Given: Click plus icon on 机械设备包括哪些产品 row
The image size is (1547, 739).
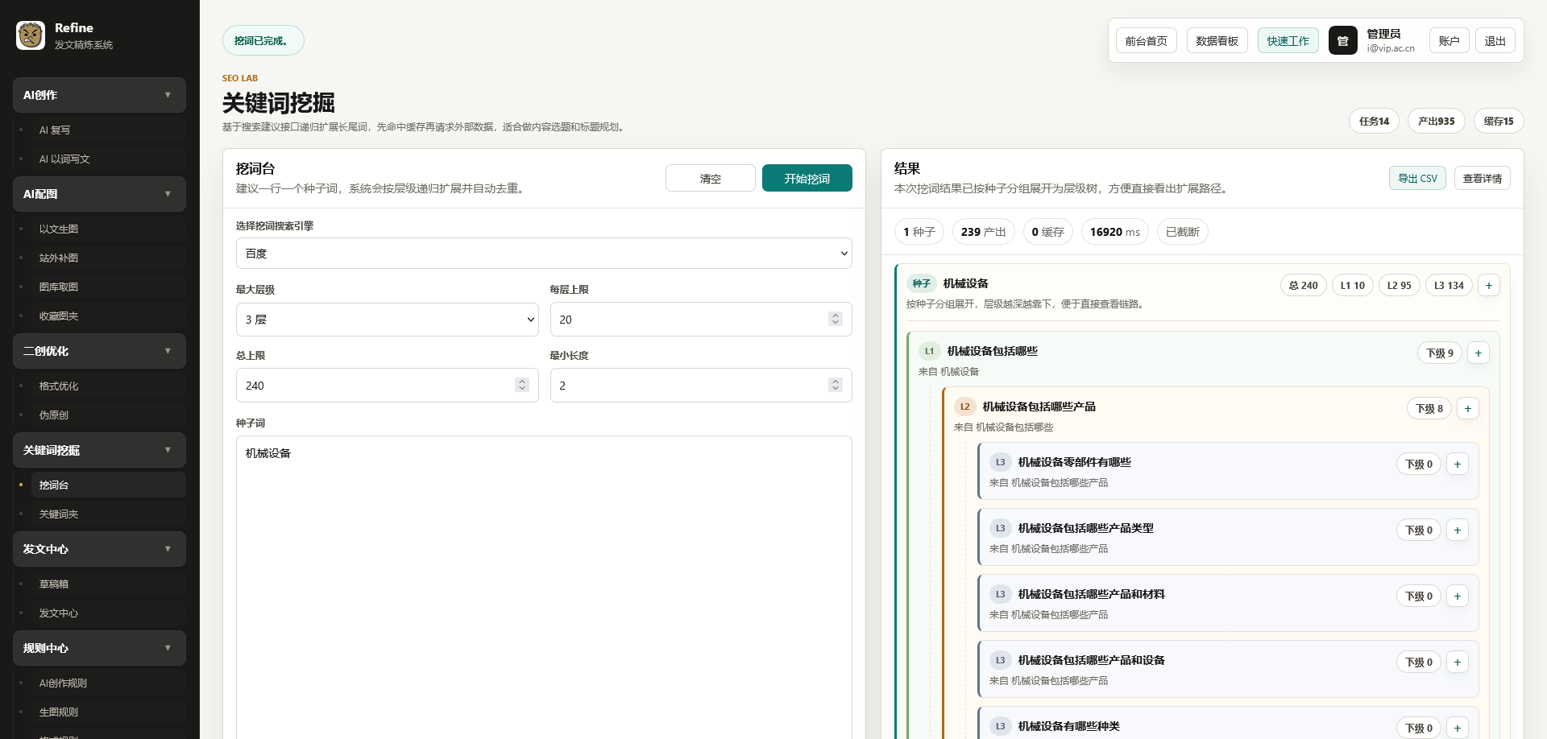Looking at the screenshot, I should [x=1467, y=408].
